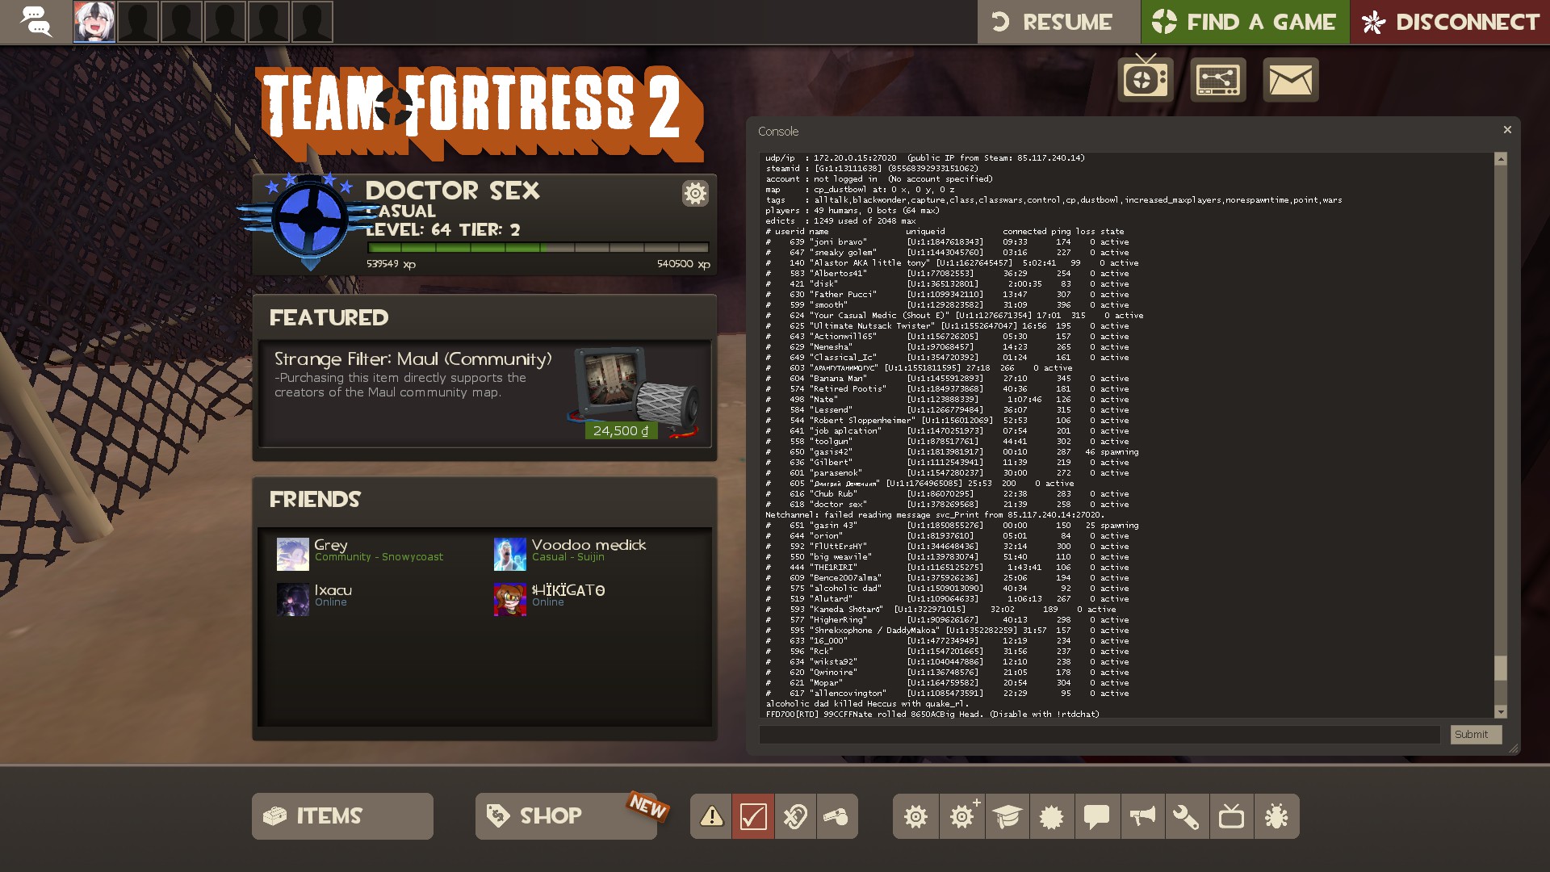Click the XP level progress bar
The height and width of the screenshot is (872, 1550).
(x=538, y=248)
